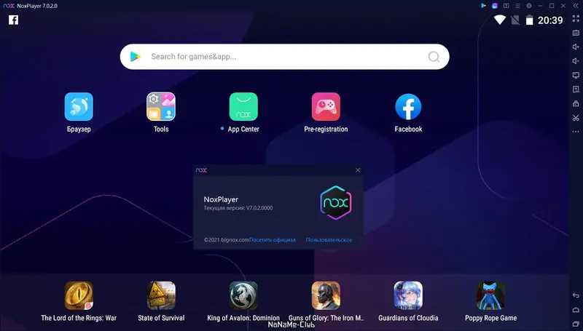Open the Pre-registration app
This screenshot has height=331, width=583.
326,107
